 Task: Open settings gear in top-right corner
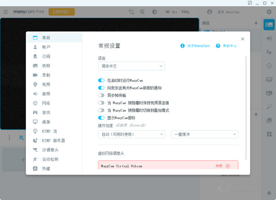(x=269, y=12)
